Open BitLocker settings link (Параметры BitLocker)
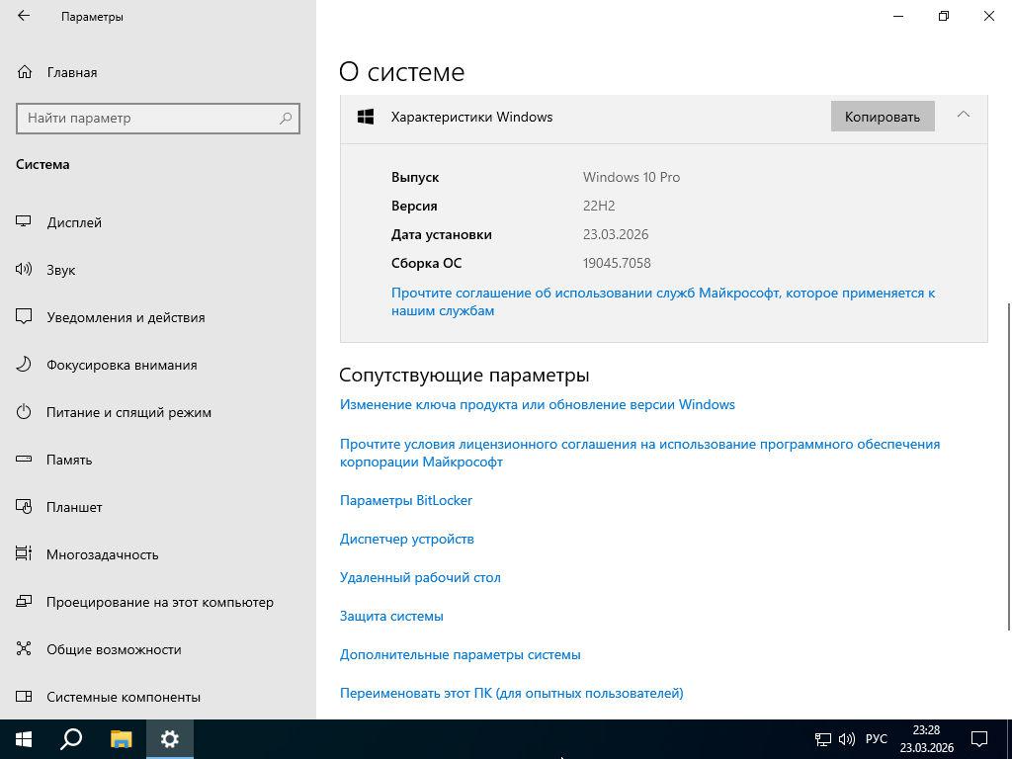Viewport: 1012px width, 759px height. coord(405,500)
